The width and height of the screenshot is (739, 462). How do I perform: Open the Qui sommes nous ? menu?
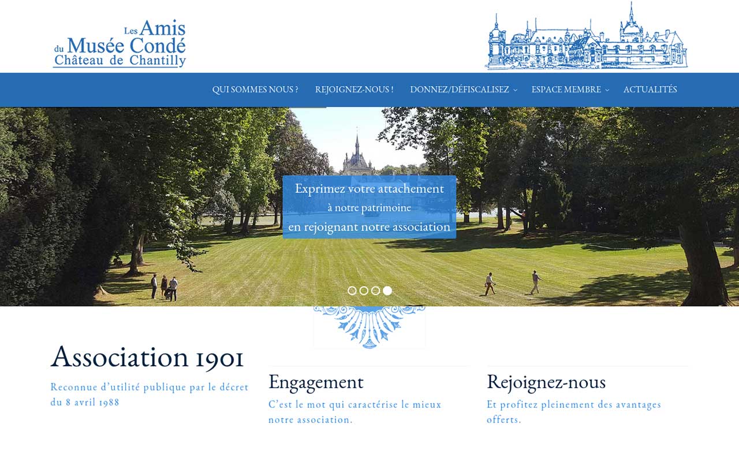click(x=255, y=90)
